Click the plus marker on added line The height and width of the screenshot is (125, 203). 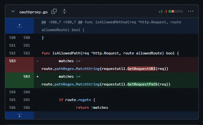(37, 76)
